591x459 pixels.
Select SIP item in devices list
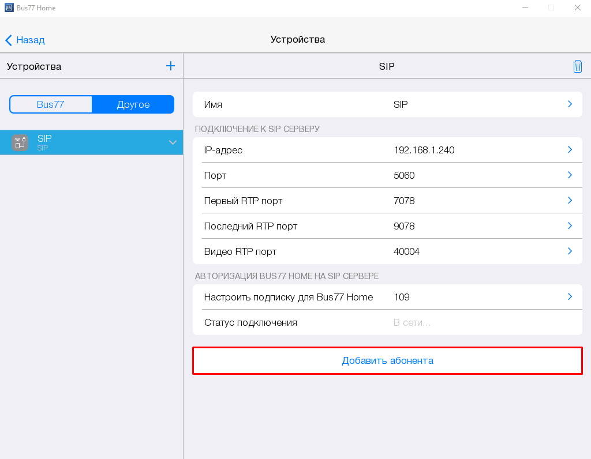pyautogui.click(x=87, y=142)
